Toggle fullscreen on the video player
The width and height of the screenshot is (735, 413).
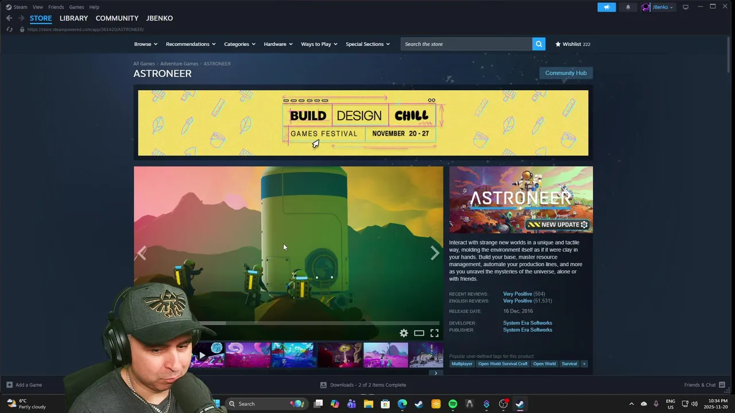tap(435, 333)
